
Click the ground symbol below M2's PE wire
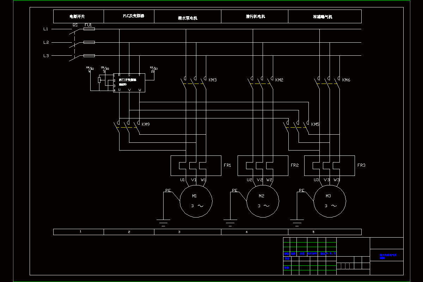click(230, 222)
